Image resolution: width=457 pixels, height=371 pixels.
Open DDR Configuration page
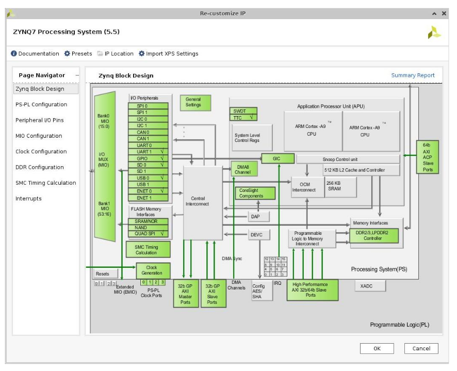tap(39, 167)
